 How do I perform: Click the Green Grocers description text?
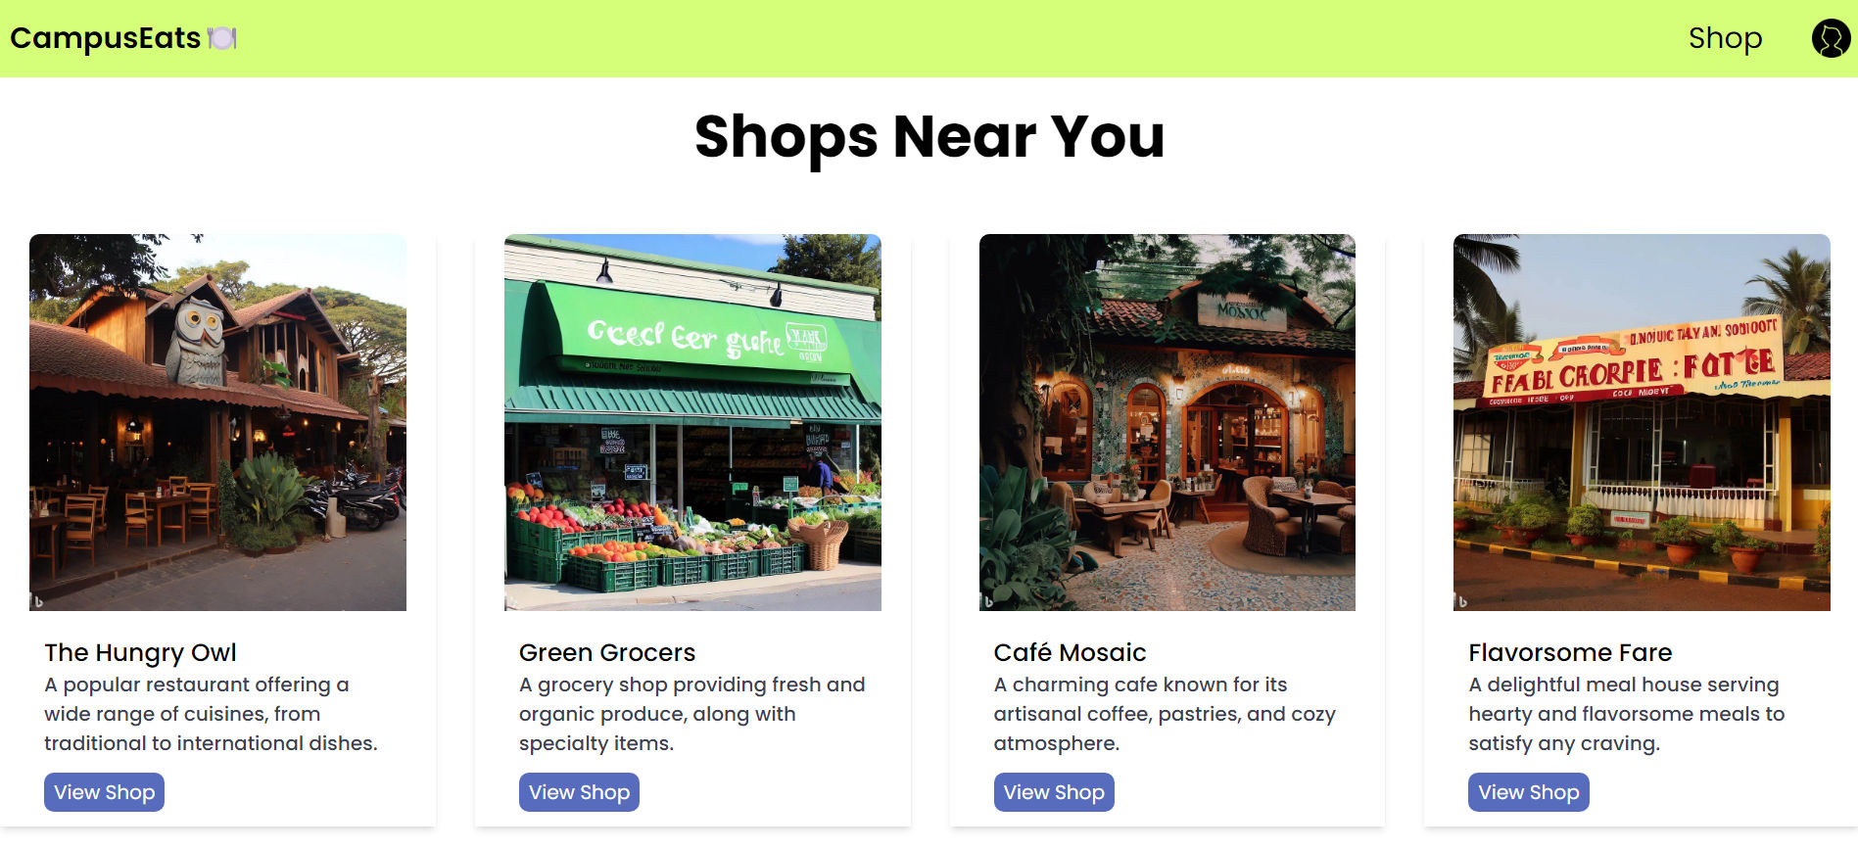(691, 714)
